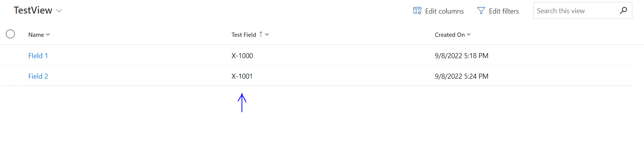
Task: Click the Edit filters button label
Action: 504,11
